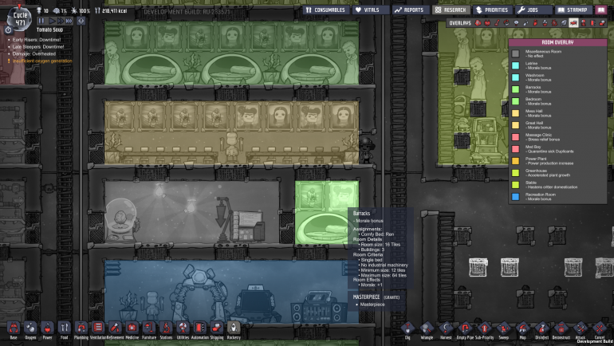The width and height of the screenshot is (614, 346).
Task: Select the Deconstruct tool
Action: pyautogui.click(x=561, y=328)
